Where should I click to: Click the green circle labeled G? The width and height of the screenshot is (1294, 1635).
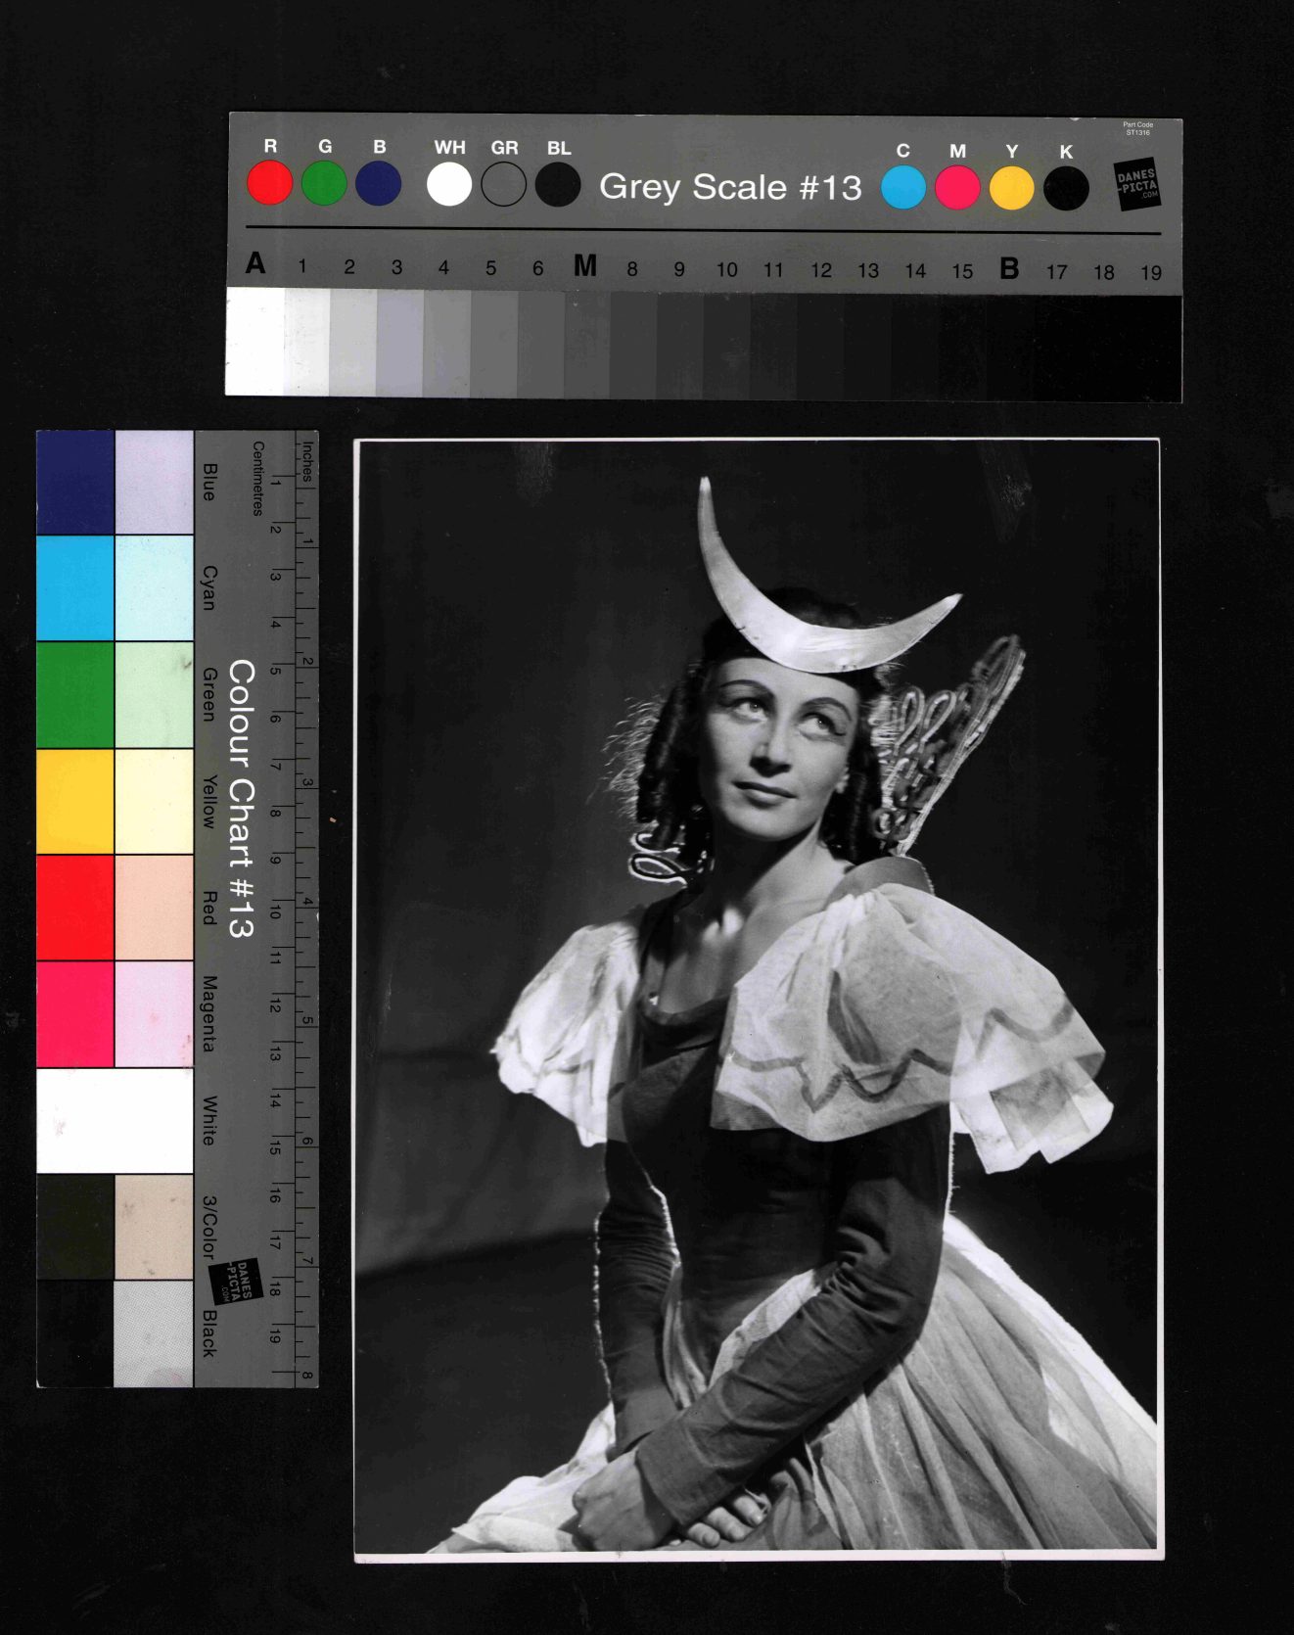pos(324,184)
